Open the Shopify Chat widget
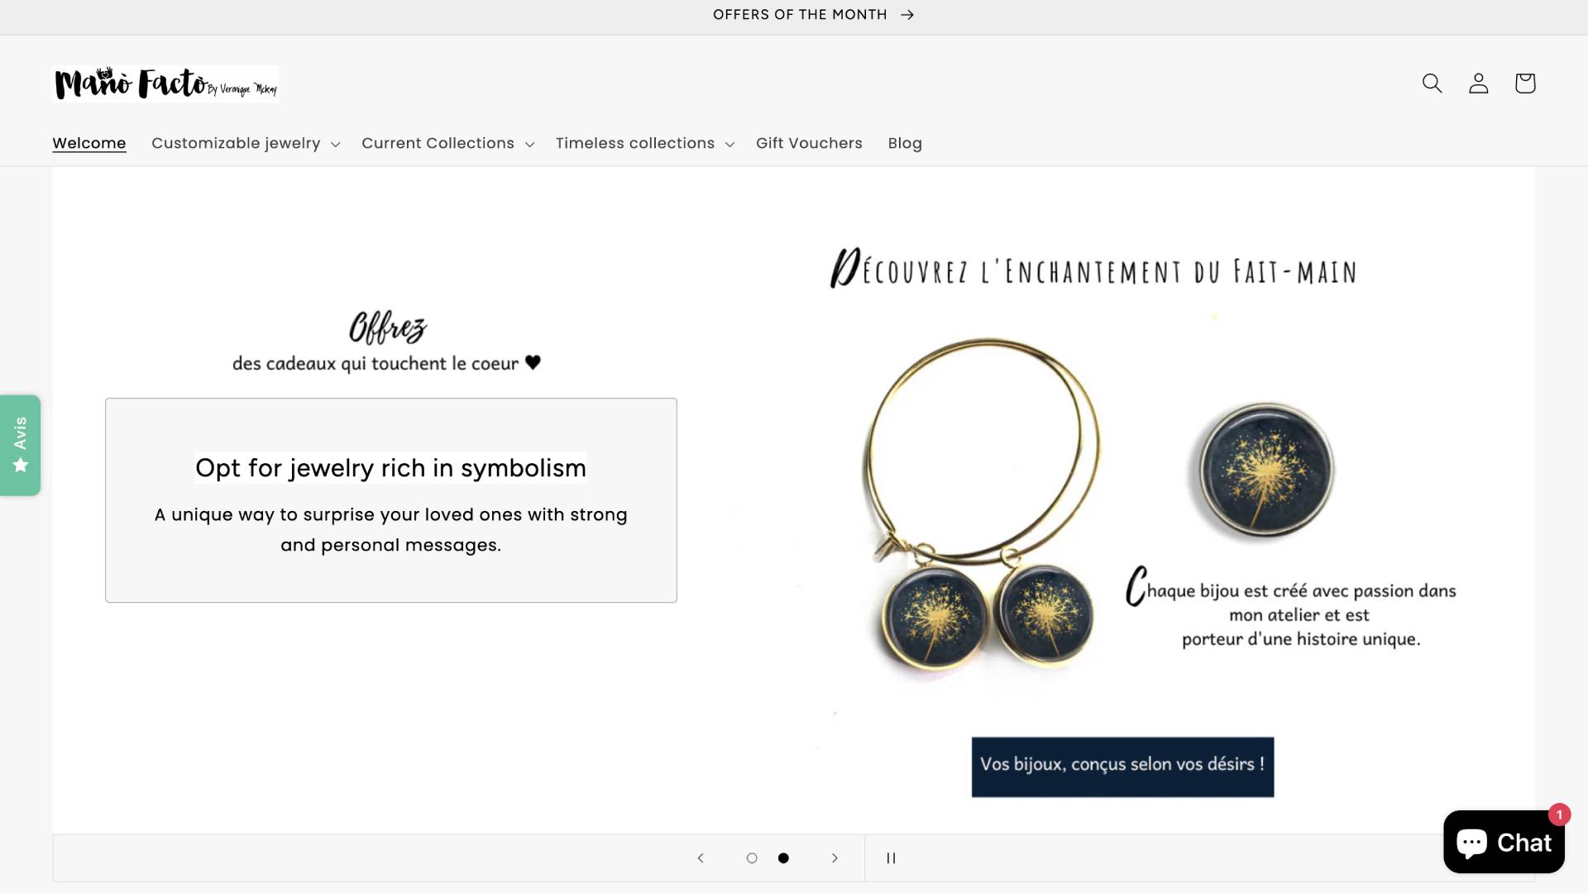The height and width of the screenshot is (893, 1588). [x=1504, y=842]
